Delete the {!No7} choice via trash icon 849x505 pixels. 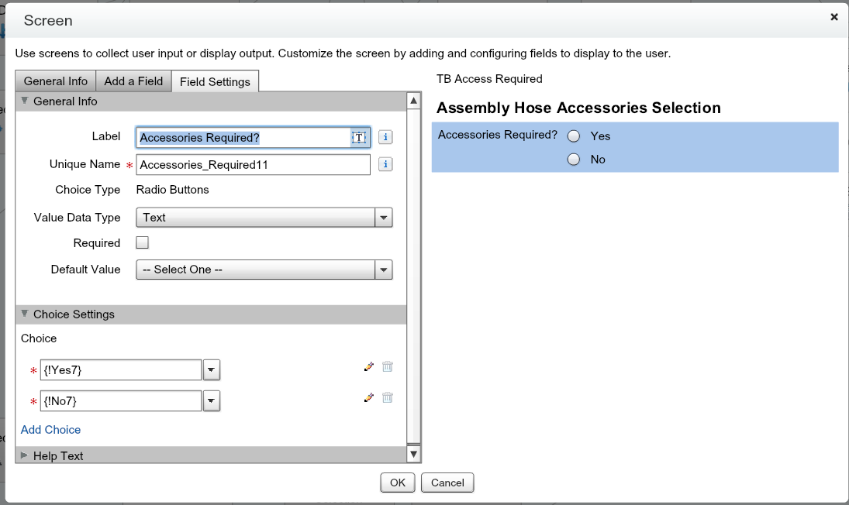pyautogui.click(x=388, y=398)
